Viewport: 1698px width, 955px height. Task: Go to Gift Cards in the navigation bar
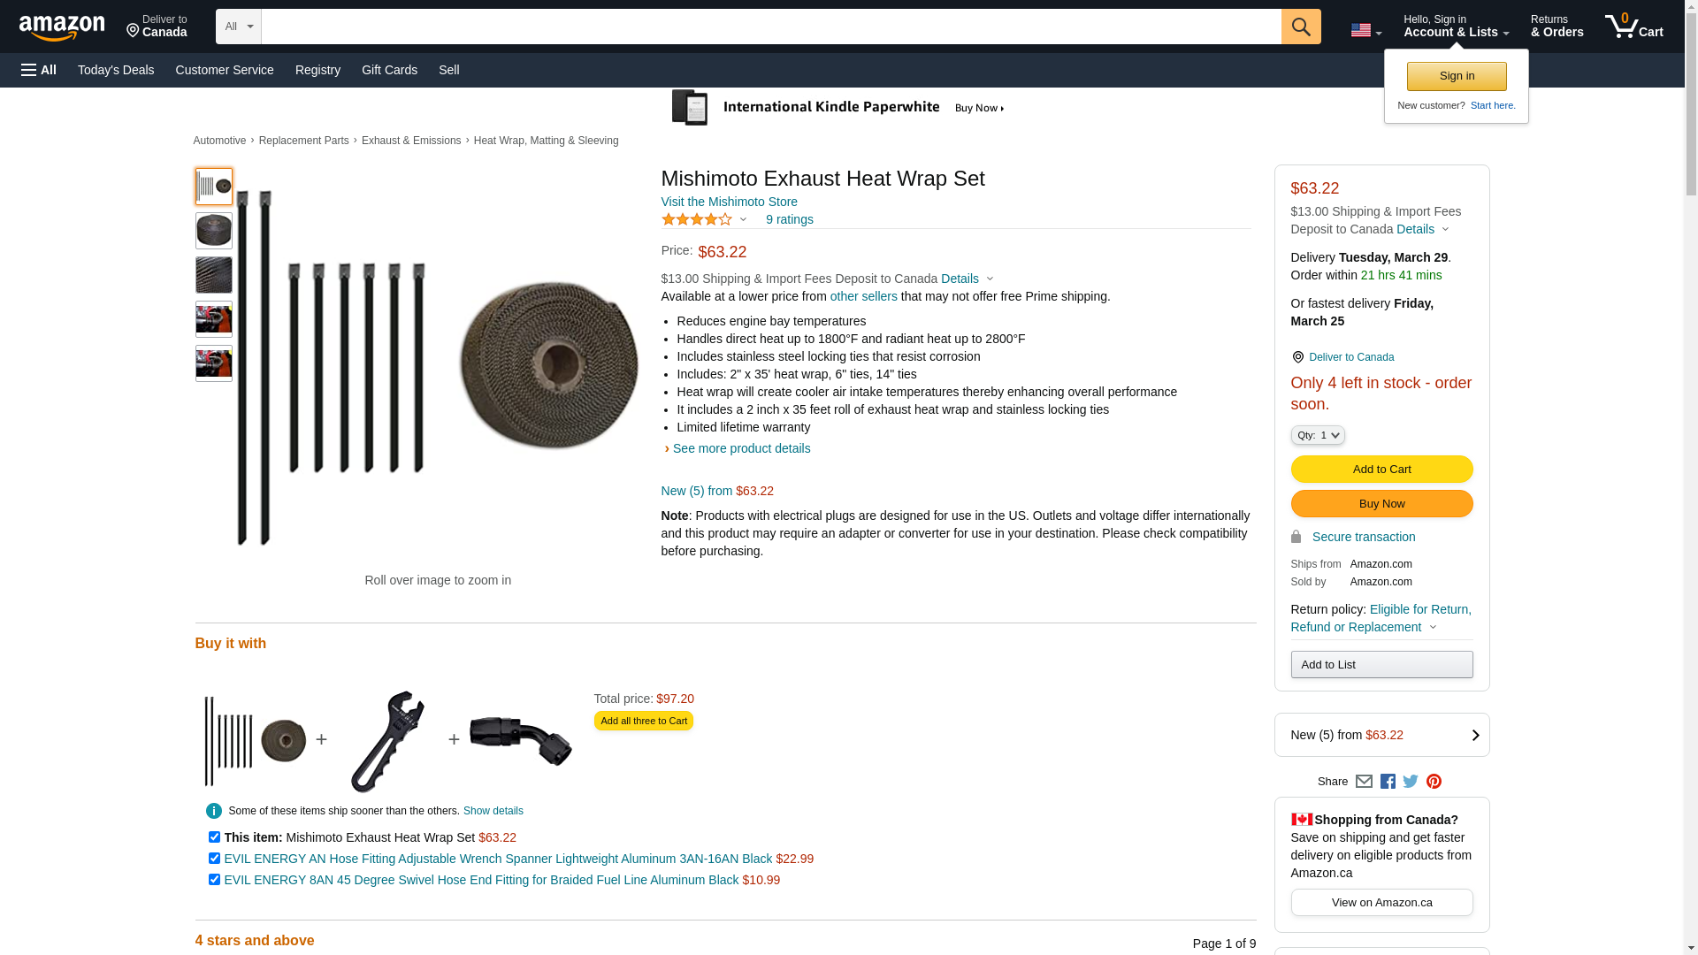pyautogui.click(x=389, y=70)
